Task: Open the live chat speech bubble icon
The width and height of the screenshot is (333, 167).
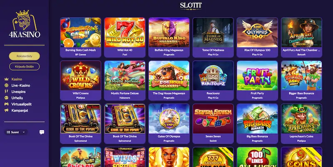Action: click(42, 132)
